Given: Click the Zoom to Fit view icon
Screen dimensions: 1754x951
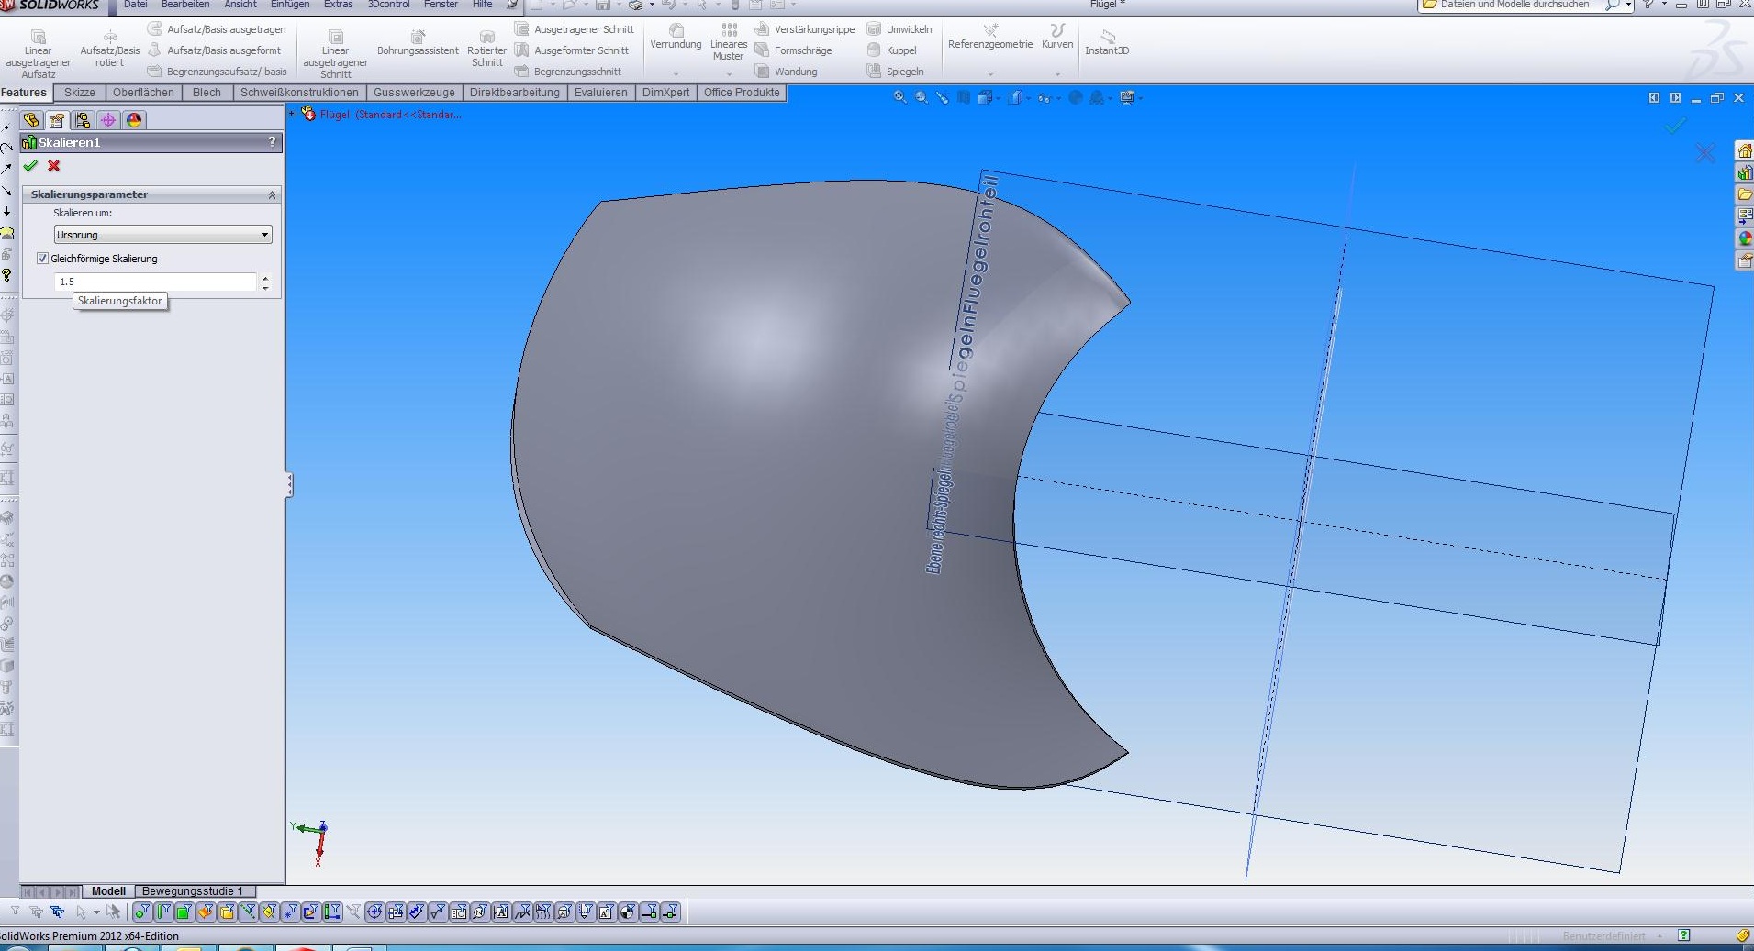Looking at the screenshot, I should click(x=899, y=97).
